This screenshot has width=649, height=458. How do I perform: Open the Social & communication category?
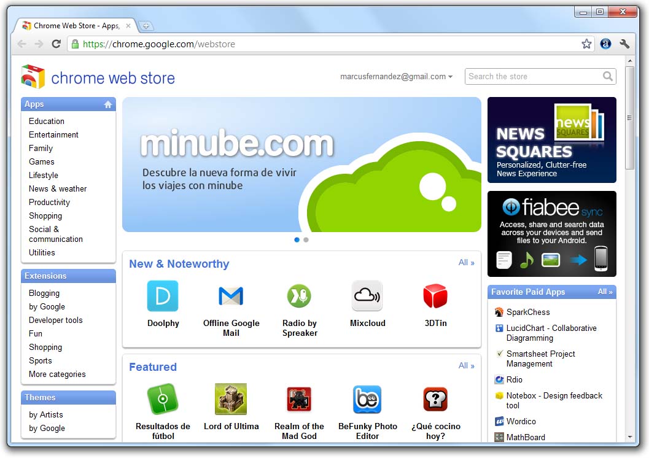point(55,234)
